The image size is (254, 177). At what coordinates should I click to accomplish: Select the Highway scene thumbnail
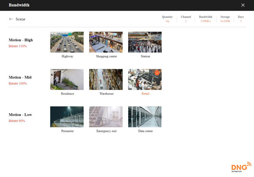67,42
